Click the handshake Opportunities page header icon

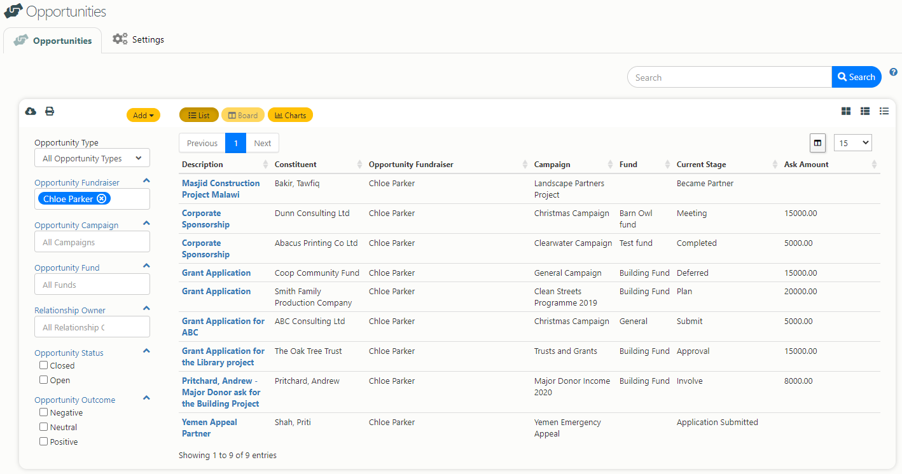tap(13, 11)
